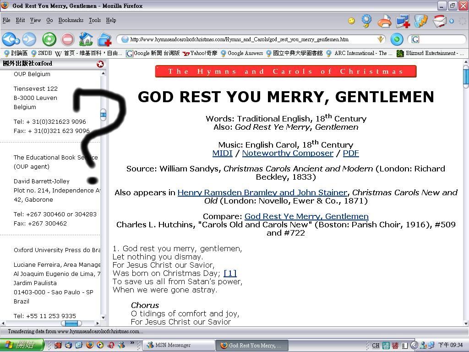Open the Bookmarks menu

[x=71, y=20]
